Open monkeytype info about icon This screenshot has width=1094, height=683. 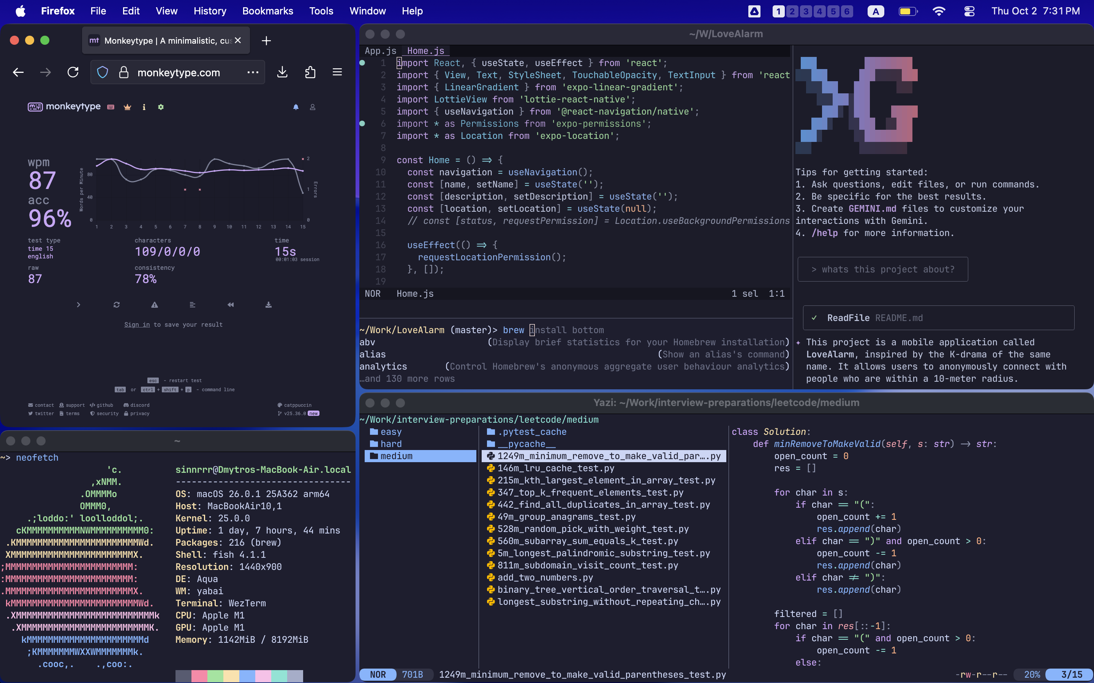tap(144, 107)
